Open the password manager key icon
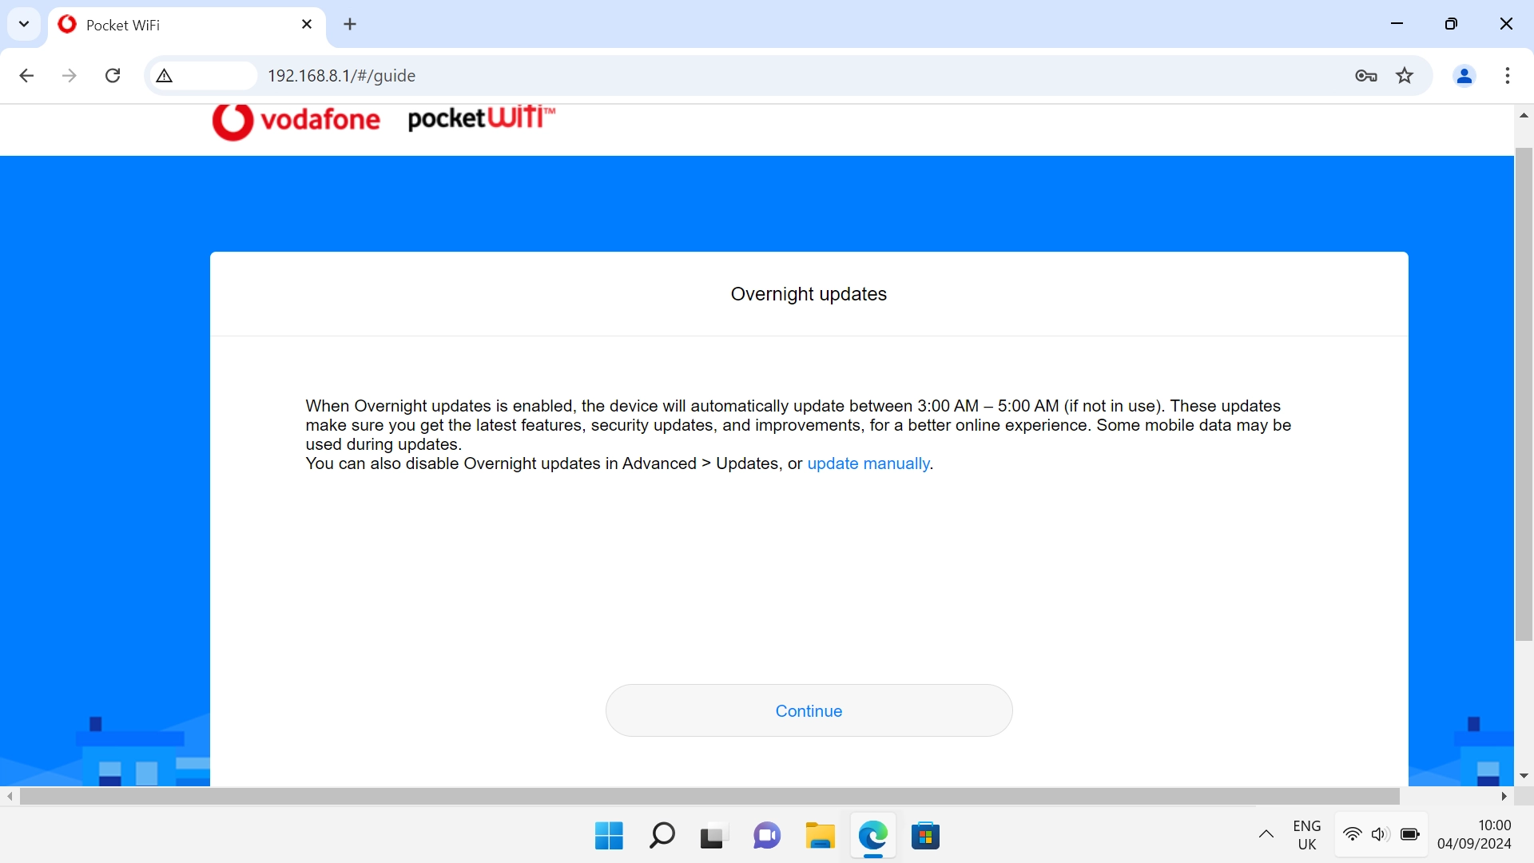 (x=1366, y=75)
